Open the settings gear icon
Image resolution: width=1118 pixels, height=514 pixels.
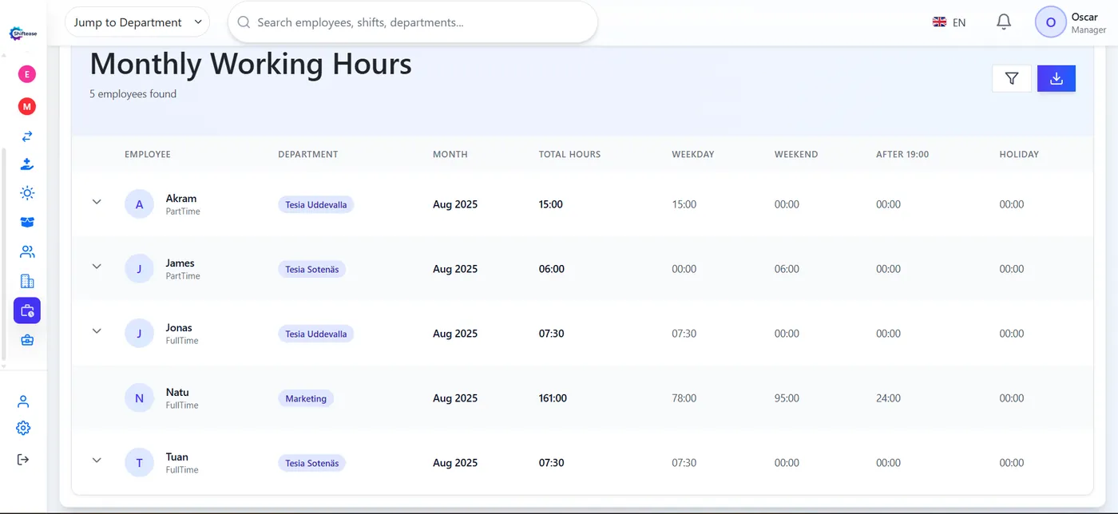pos(23,429)
